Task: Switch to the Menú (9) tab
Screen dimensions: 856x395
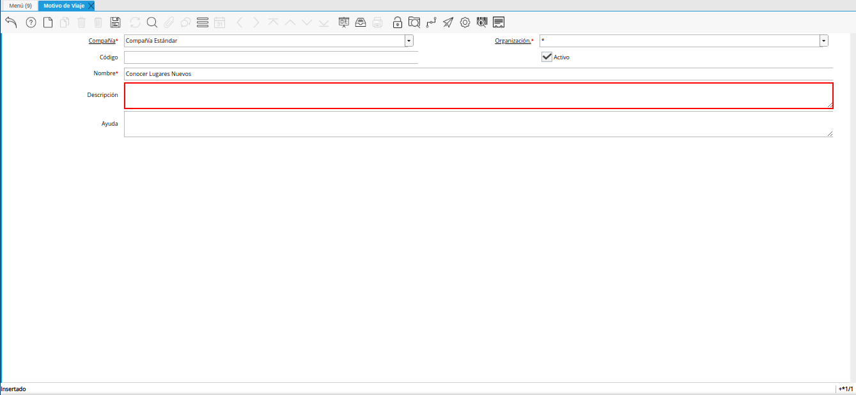Action: [x=20, y=6]
